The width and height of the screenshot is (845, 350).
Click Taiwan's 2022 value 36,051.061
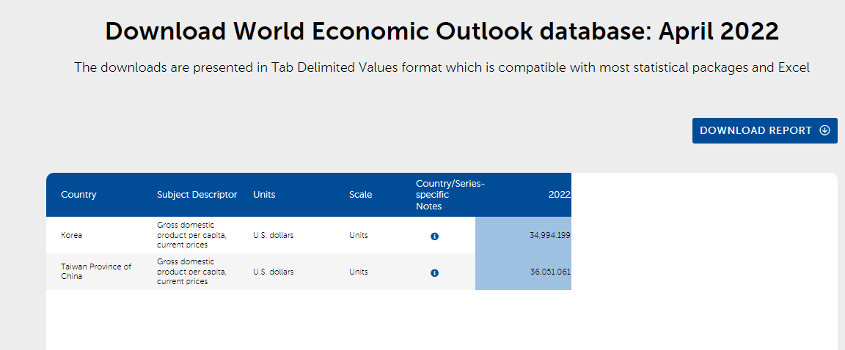click(x=549, y=272)
